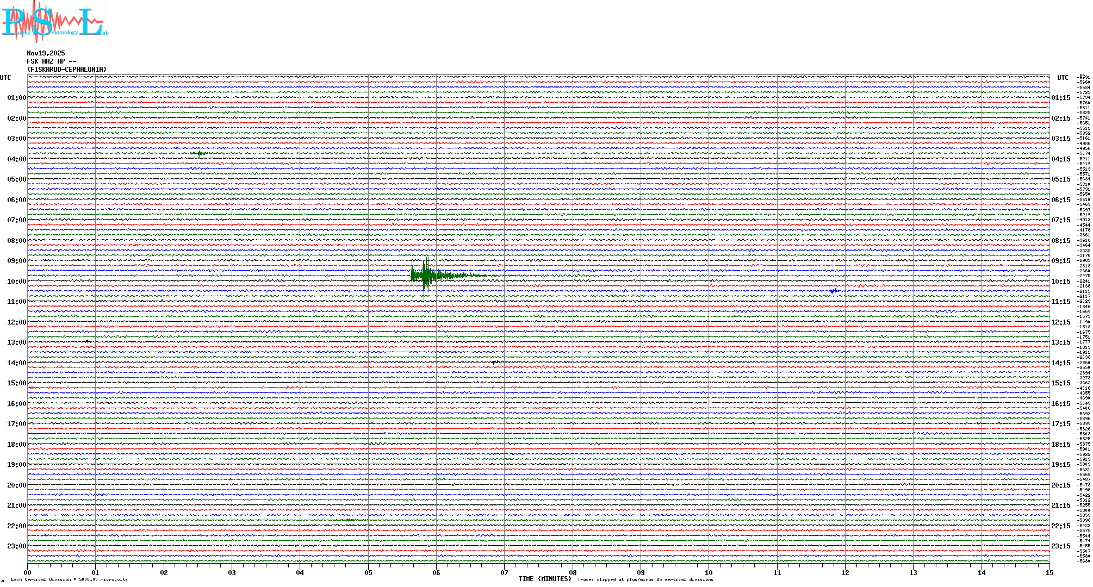Click the 09:00 hour label on left

click(x=16, y=261)
